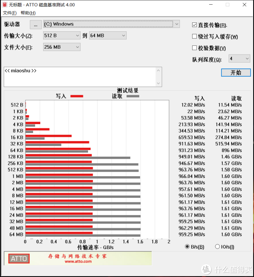Viewport: 254px width, 277px height.
Task: Click the drive browse '...' button
Action: tap(36, 25)
